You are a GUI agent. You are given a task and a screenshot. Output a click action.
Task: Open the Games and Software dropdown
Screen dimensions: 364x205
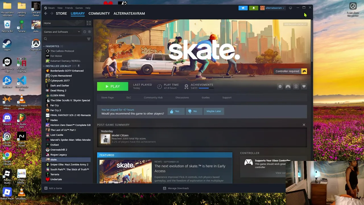coord(62,32)
